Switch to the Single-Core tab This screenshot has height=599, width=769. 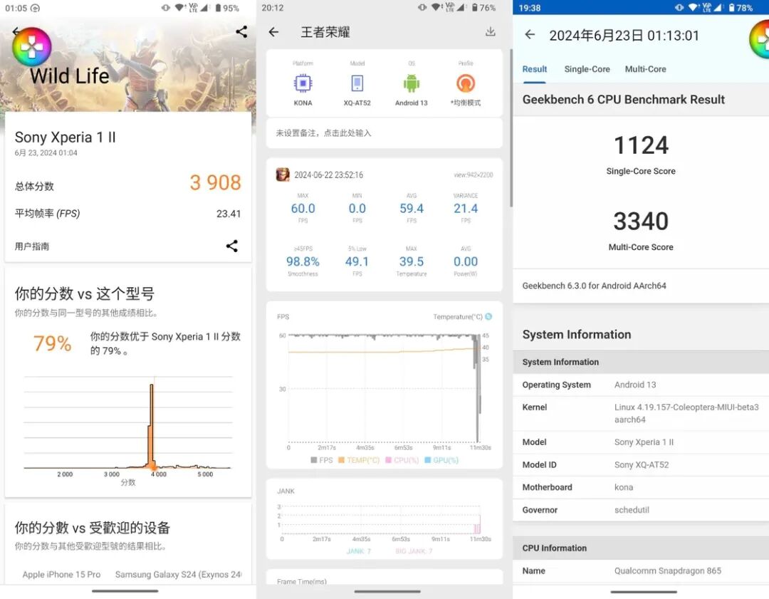(587, 69)
